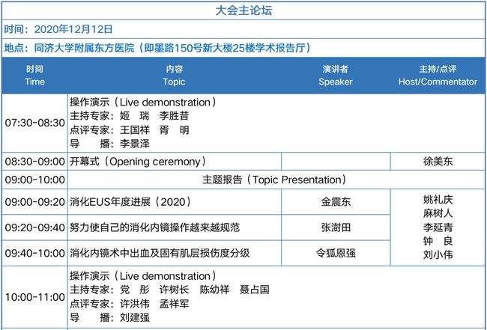This screenshot has width=487, height=330.
Task: Click the host name 徐美东
Action: click(438, 162)
